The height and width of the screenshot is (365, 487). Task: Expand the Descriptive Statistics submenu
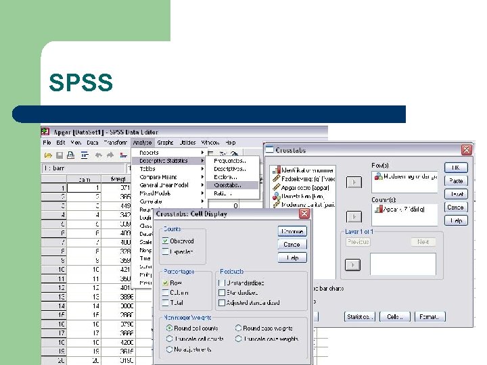point(168,160)
